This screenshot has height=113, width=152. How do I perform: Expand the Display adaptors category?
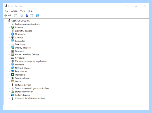click(x=9, y=48)
